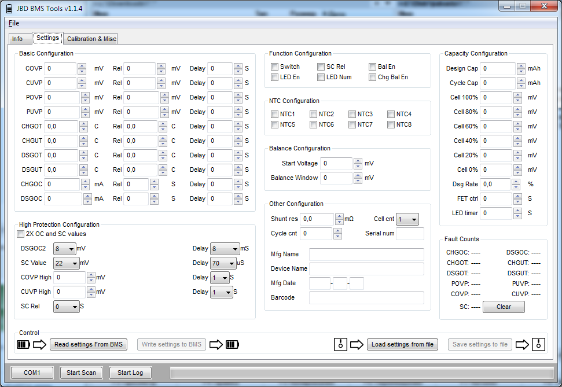Click the Dsg Rate percent field
Screen dimensions: 562x387
495,184
